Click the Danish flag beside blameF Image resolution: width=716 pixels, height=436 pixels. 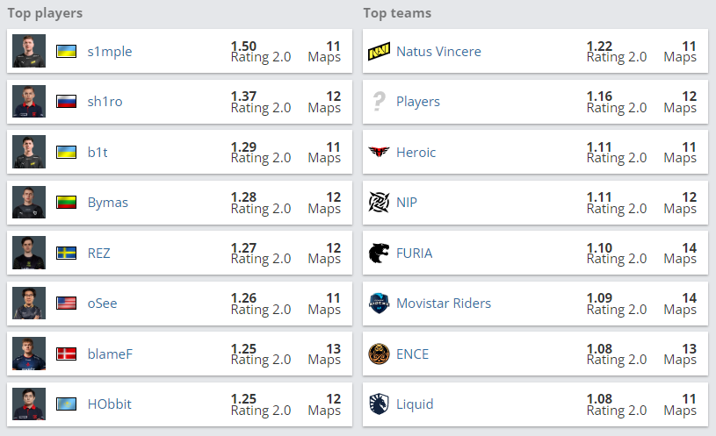point(66,354)
